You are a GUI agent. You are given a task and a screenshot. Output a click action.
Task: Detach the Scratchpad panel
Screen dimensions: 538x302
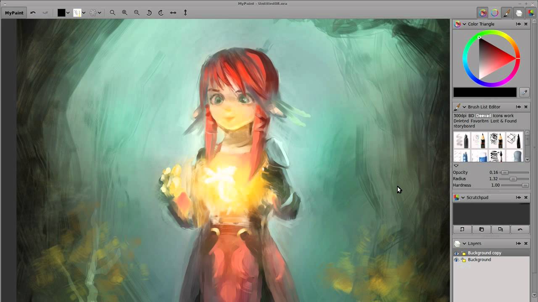[518, 197]
